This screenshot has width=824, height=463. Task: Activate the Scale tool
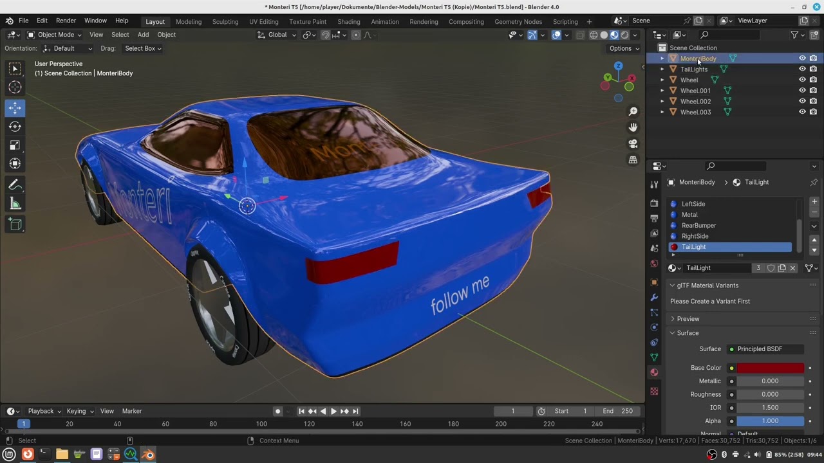pos(15,145)
